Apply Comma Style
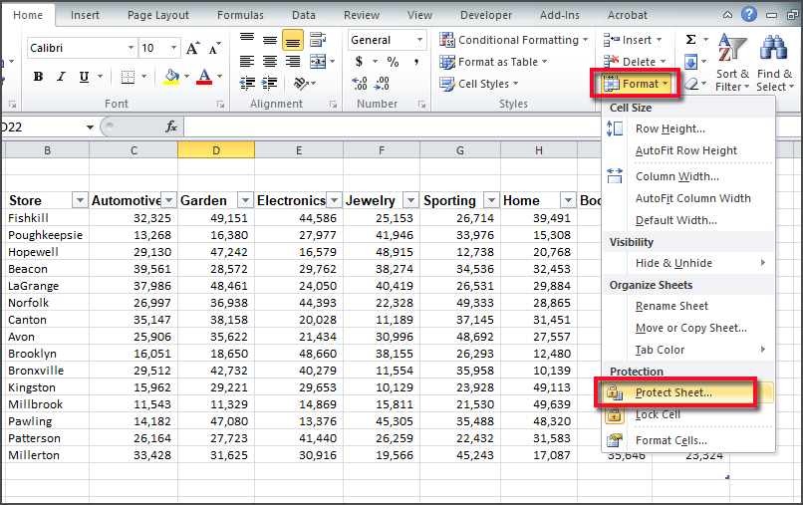 [416, 62]
